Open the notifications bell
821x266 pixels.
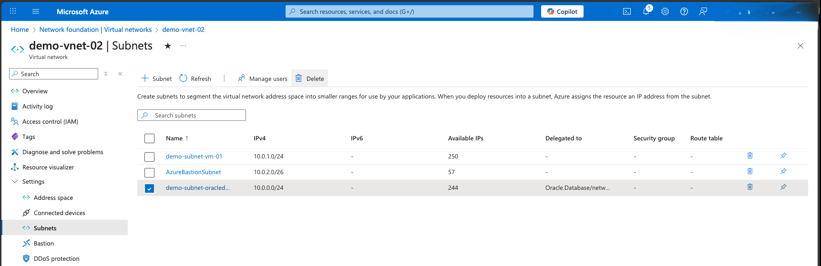coord(646,11)
